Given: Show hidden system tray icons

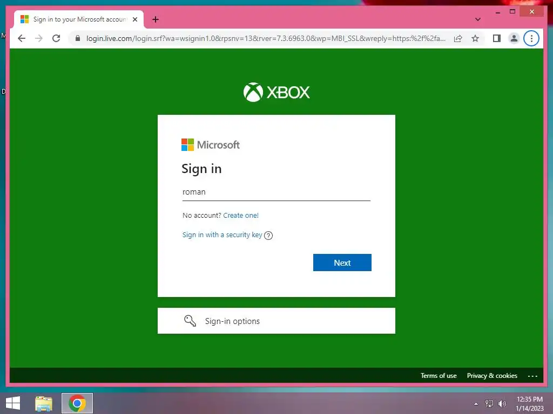Looking at the screenshot, I should (x=476, y=404).
